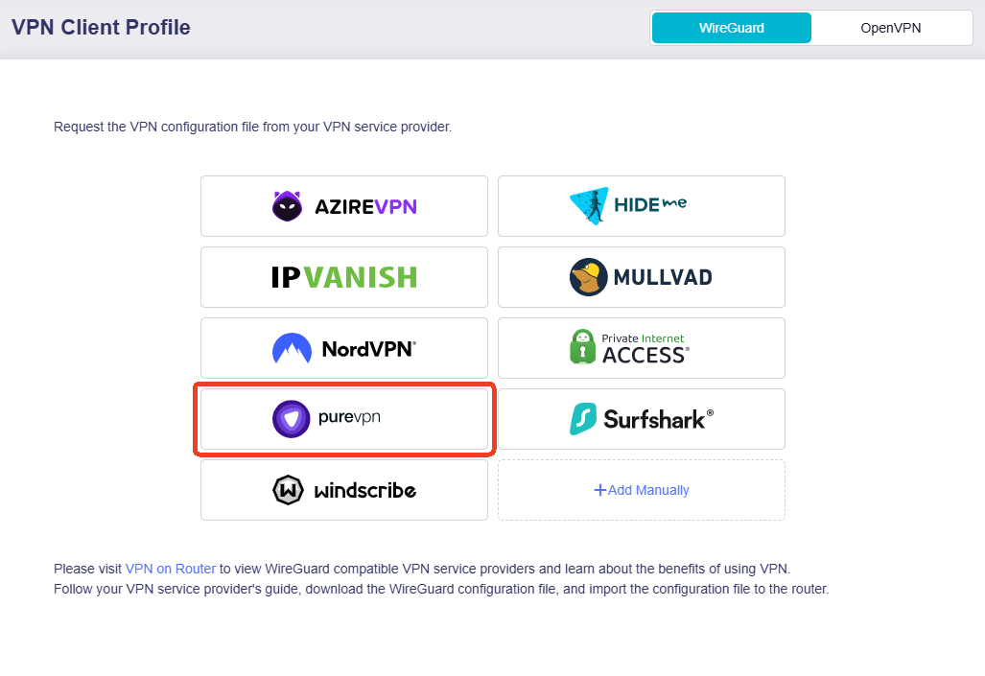Select Mullvad as the VPN provider
985x676 pixels.
(x=641, y=276)
